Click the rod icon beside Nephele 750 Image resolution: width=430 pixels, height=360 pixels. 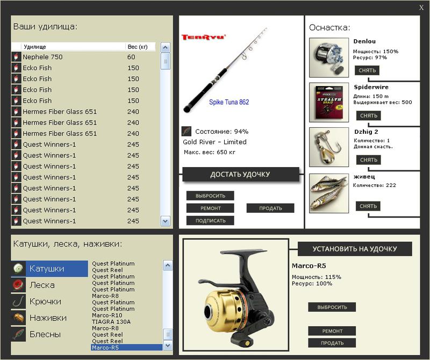[16, 57]
